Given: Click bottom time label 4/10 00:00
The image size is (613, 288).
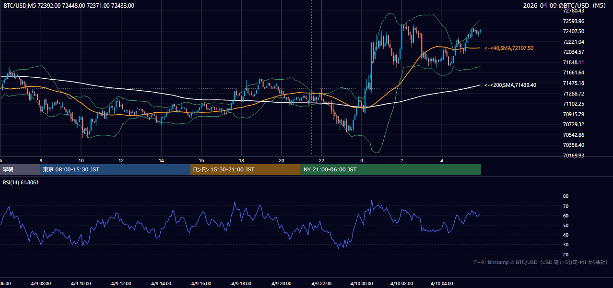Looking at the screenshot, I should (362, 284).
